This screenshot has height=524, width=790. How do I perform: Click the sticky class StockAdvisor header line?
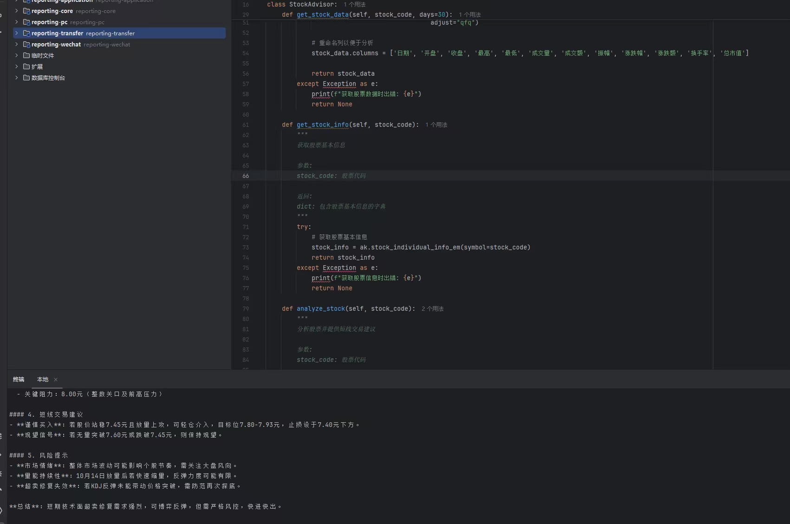point(302,5)
